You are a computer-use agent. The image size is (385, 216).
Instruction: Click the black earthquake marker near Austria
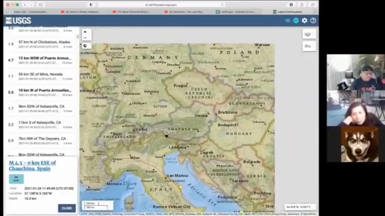pyautogui.click(x=166, y=136)
